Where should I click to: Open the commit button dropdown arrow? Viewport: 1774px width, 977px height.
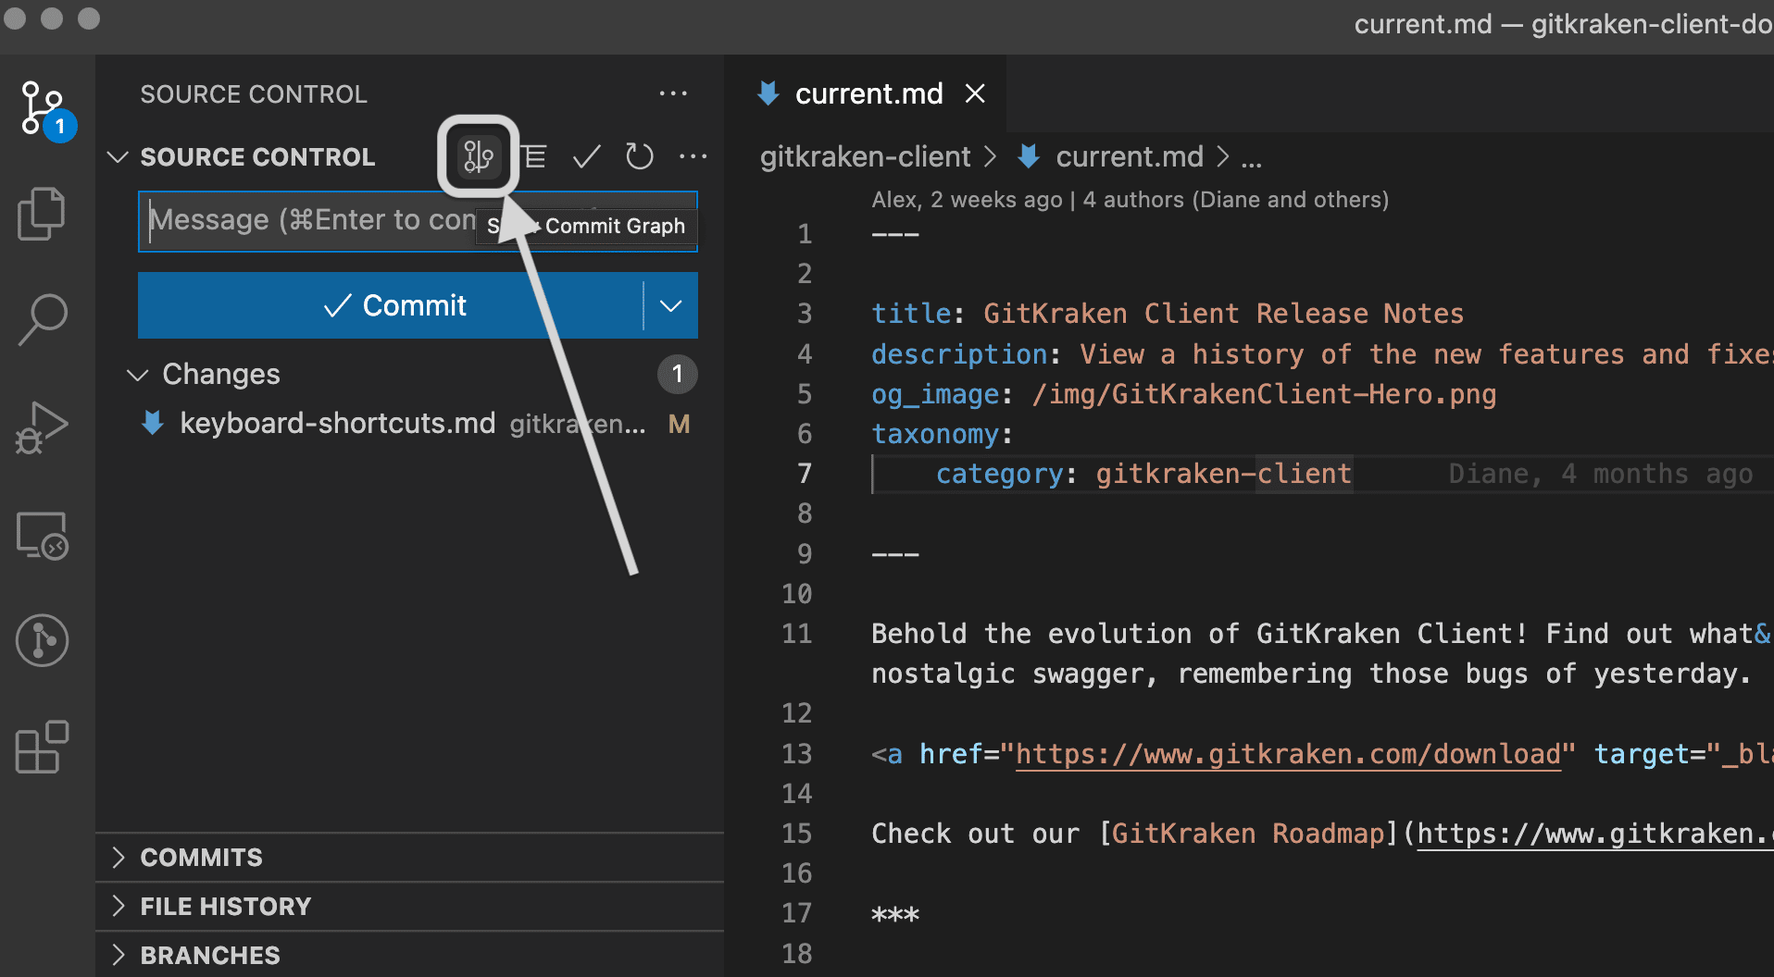coord(670,305)
